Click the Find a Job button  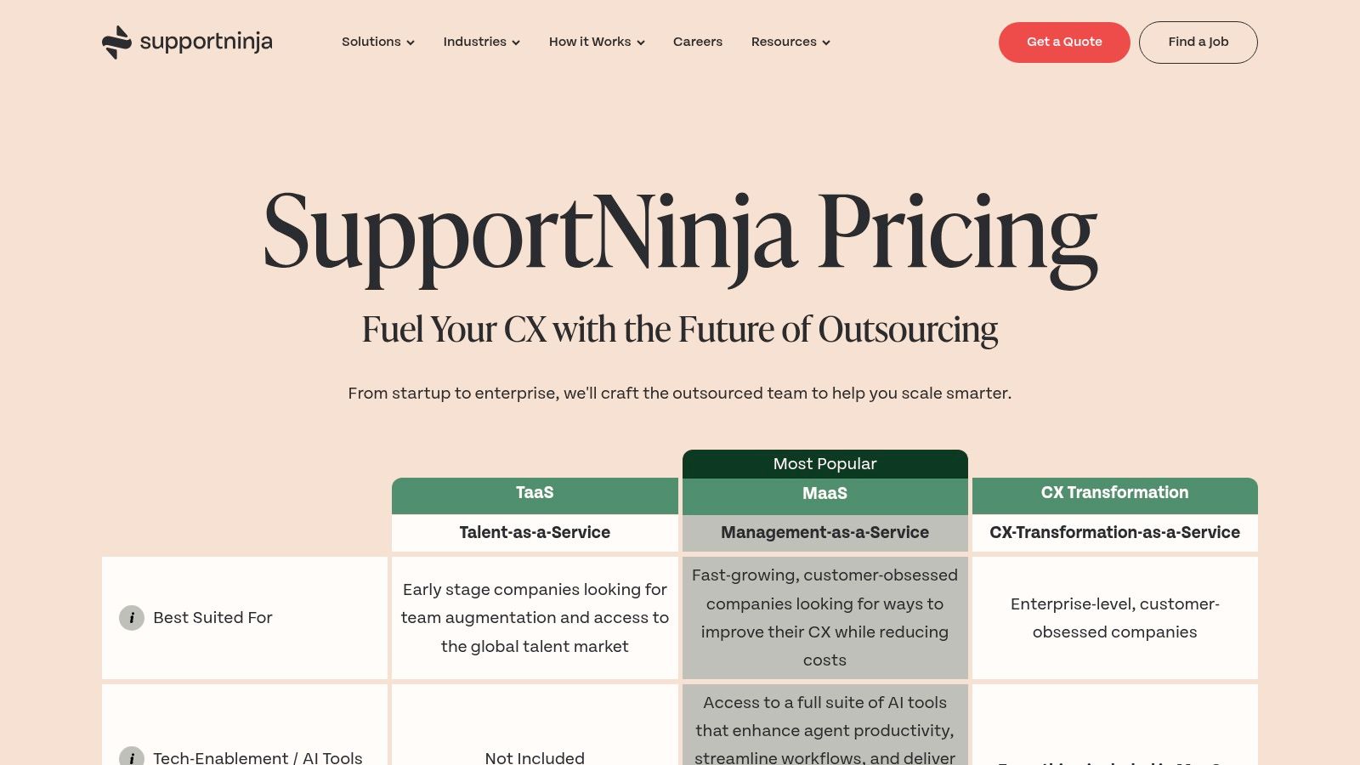[1198, 42]
